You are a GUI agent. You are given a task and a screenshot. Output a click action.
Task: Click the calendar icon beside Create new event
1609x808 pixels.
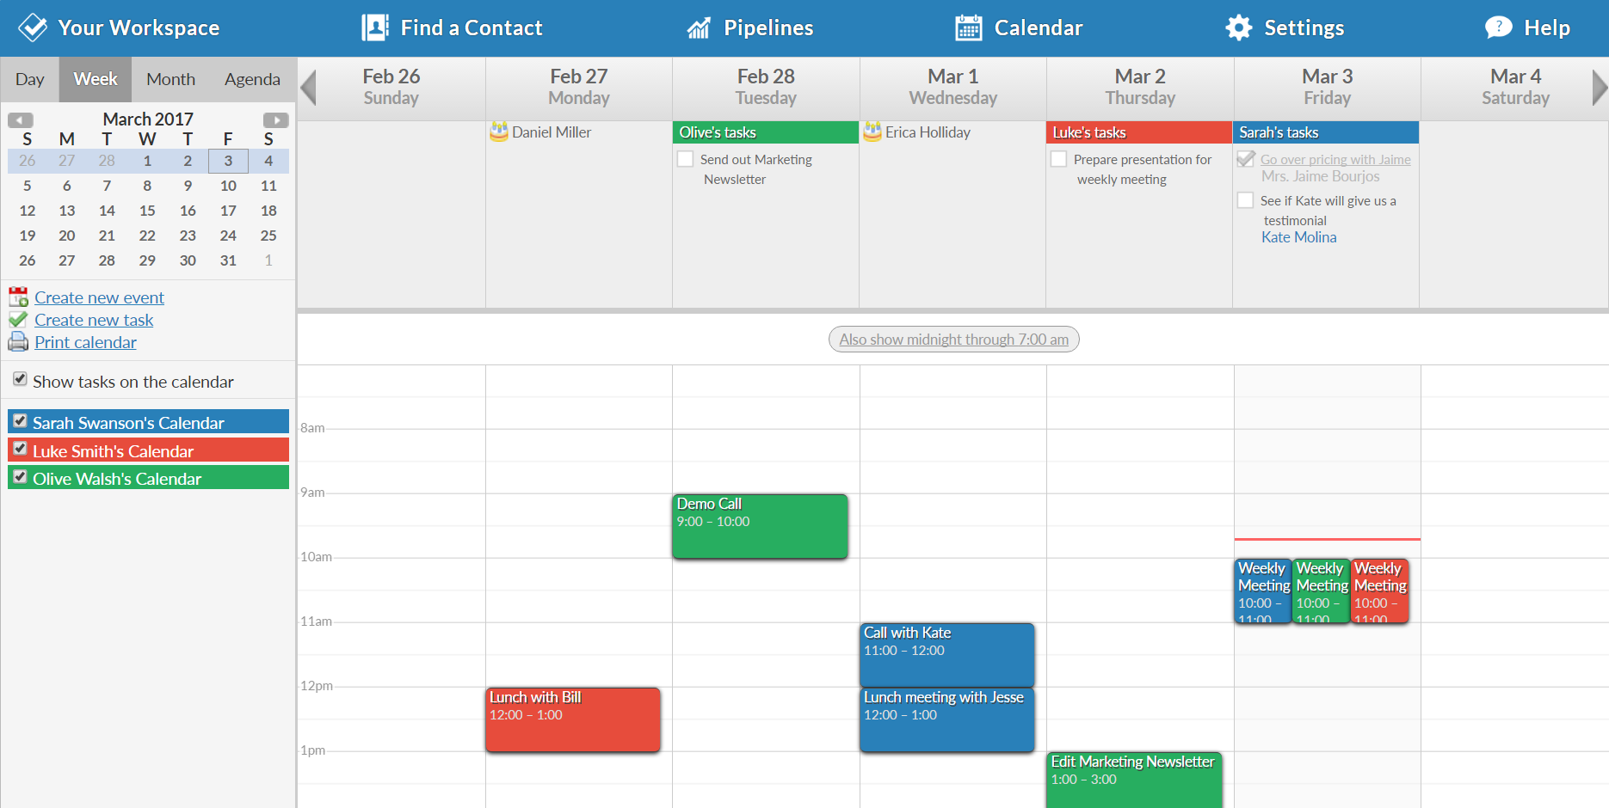(x=18, y=297)
